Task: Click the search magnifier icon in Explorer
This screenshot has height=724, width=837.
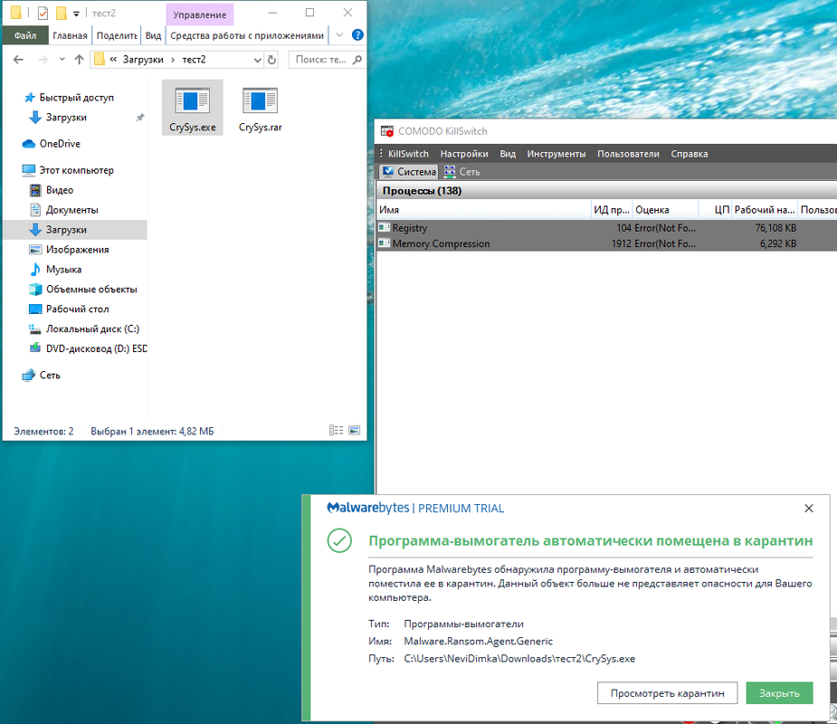Action: 357,59
